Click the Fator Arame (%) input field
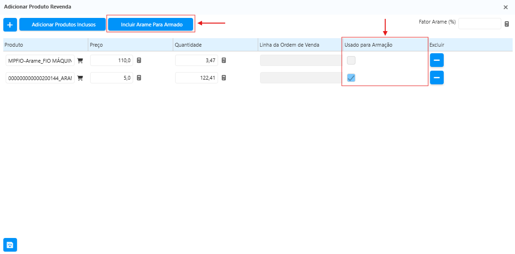This screenshot has width=515, height=254. pyautogui.click(x=479, y=24)
